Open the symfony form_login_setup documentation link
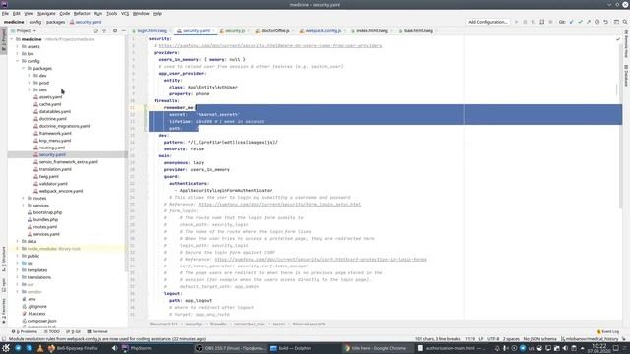 280,205
